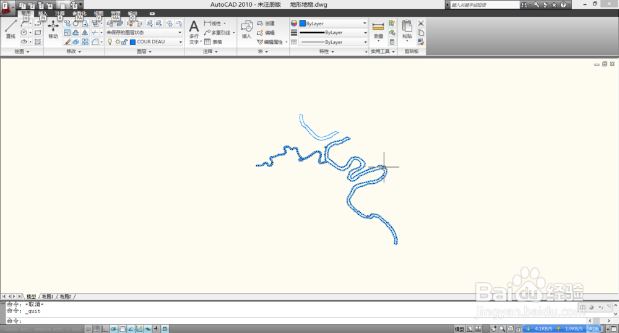Viewport: 619px width, 333px height.
Task: Select the Move (移动) tool
Action: click(53, 30)
